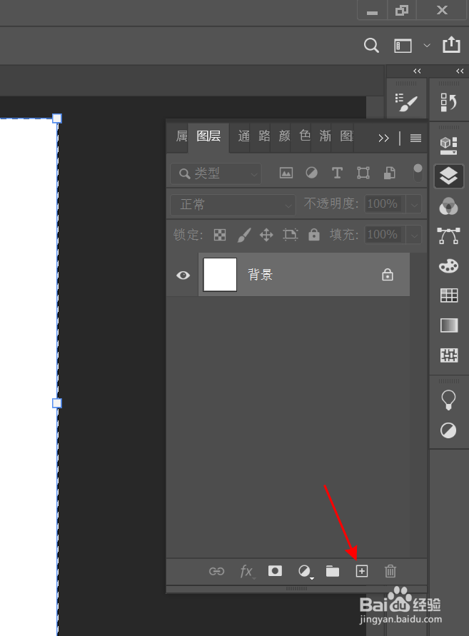469x636 pixels.
Task: Hide the 背景 layer with eye icon
Action: pos(183,276)
